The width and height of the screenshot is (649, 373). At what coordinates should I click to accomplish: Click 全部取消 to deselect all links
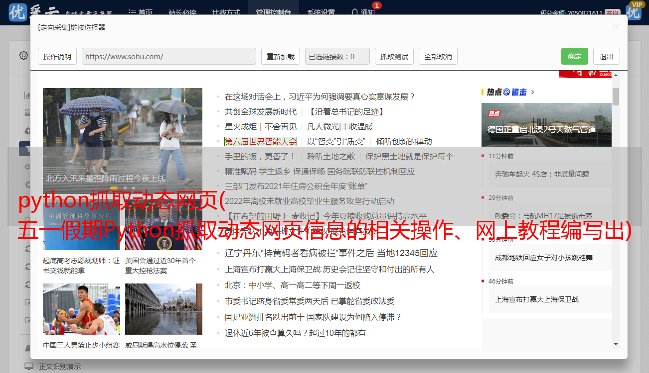click(x=438, y=56)
